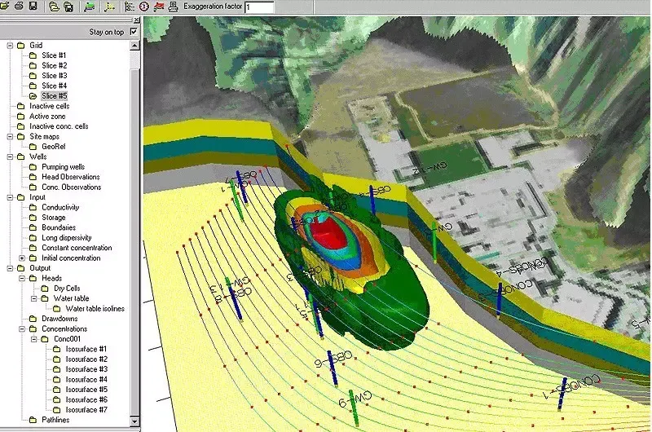Expand the Initial concentration node
Image resolution: width=652 pixels, height=432 pixels.
(21, 258)
